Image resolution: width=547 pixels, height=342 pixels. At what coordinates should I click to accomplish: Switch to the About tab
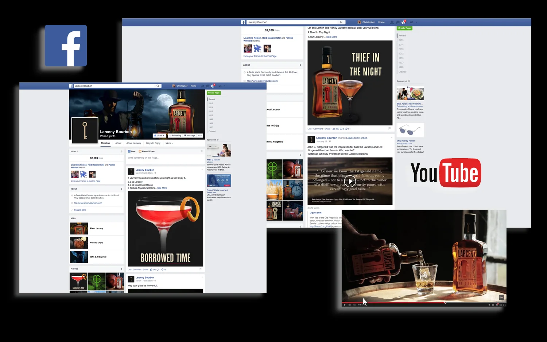[118, 143]
